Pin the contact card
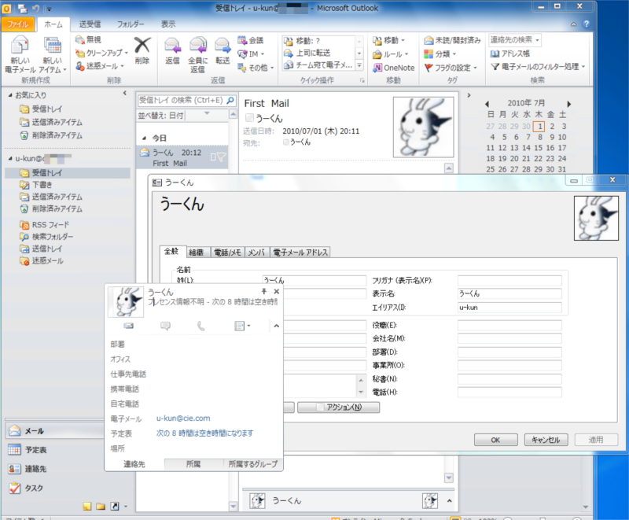Viewport: 629px width, 520px height. pyautogui.click(x=264, y=291)
